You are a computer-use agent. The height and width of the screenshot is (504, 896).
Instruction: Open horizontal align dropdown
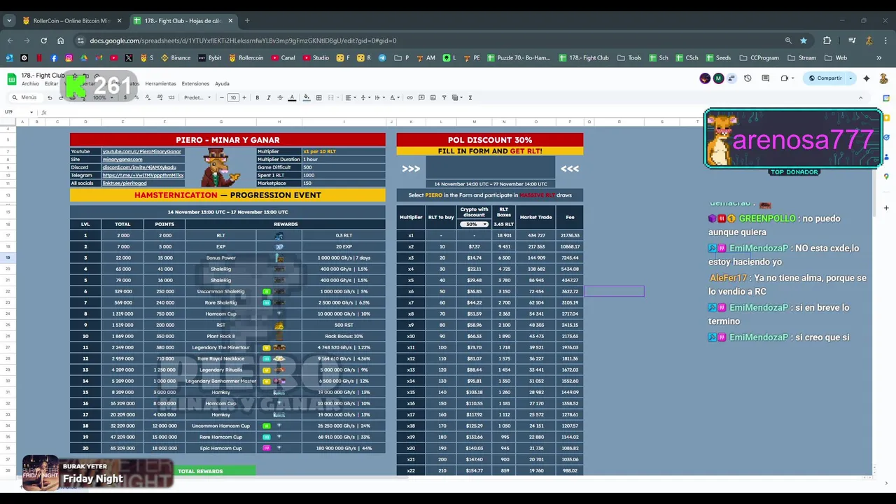[349, 98]
